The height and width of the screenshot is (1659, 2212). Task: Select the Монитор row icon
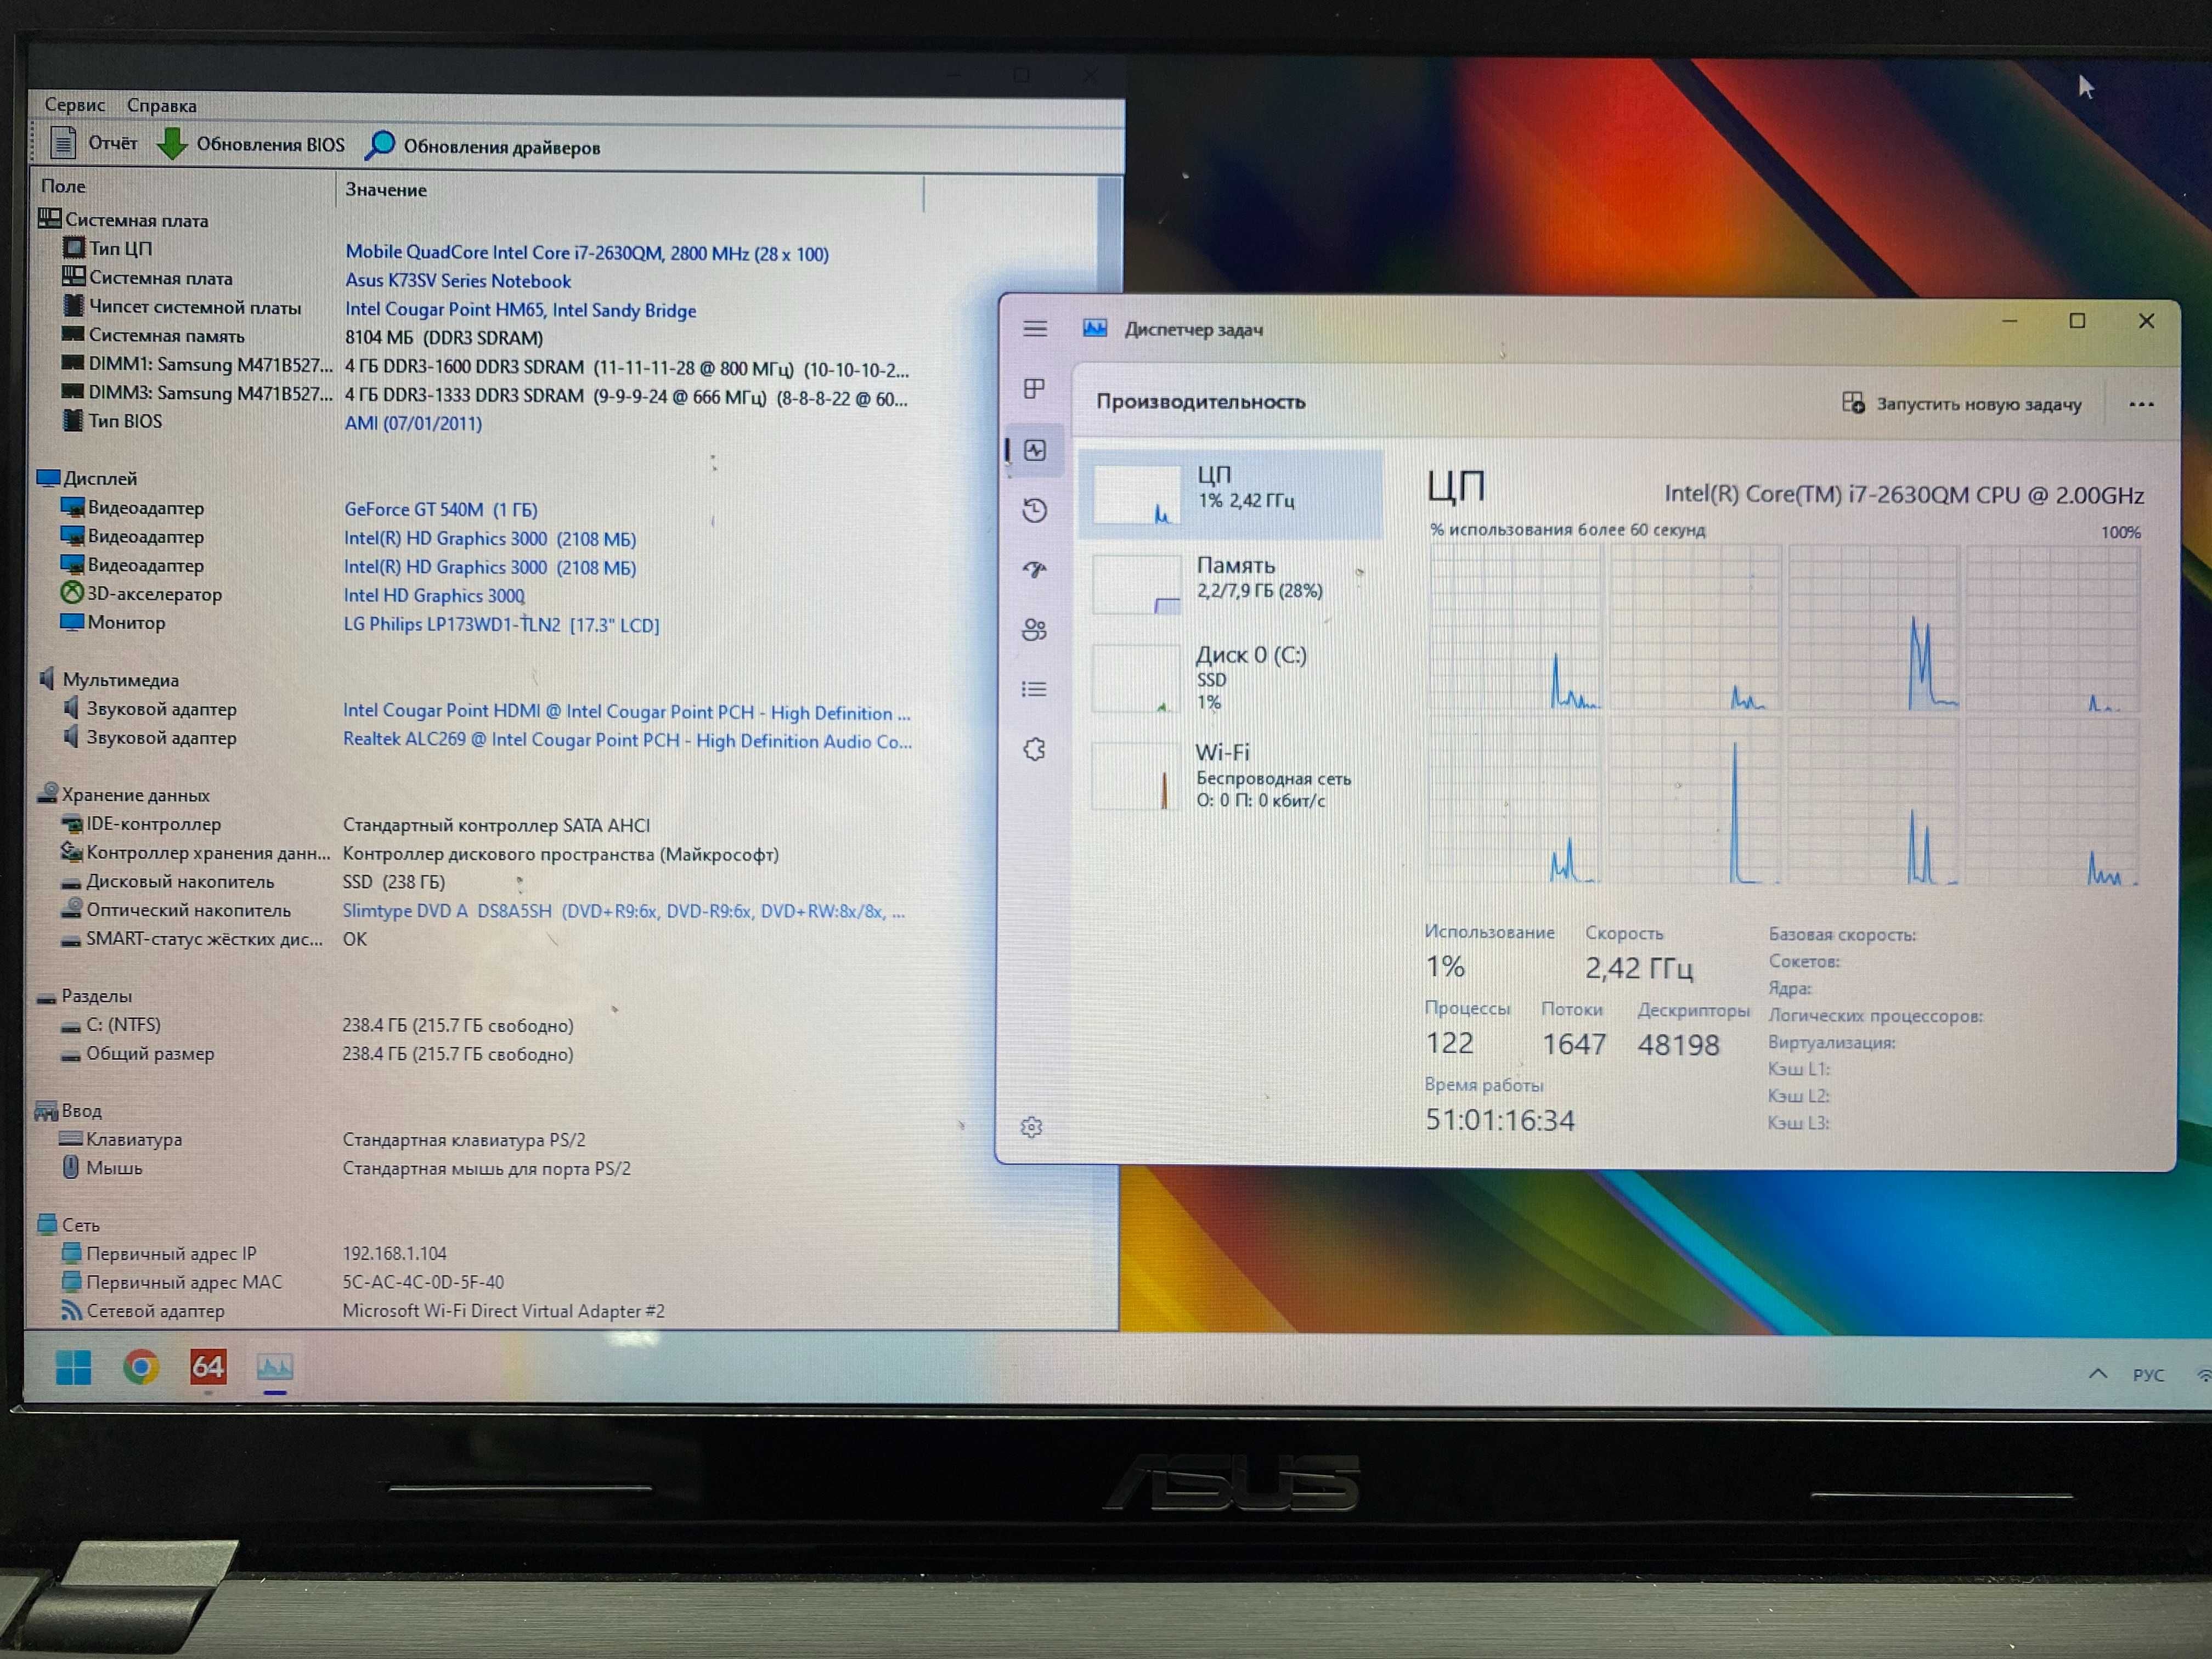click(x=72, y=622)
